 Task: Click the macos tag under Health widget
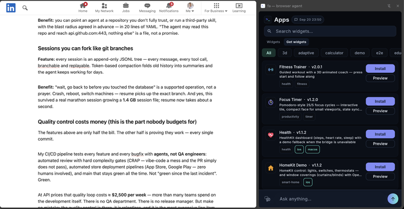coord(313,149)
